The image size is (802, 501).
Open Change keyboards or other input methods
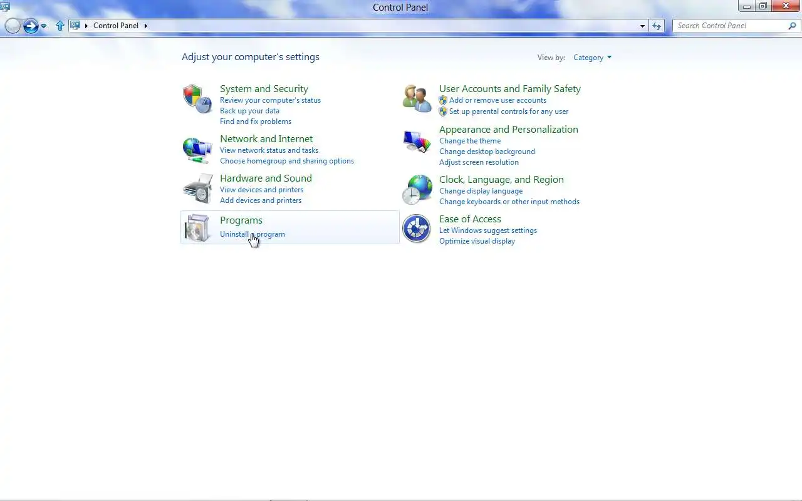(509, 202)
